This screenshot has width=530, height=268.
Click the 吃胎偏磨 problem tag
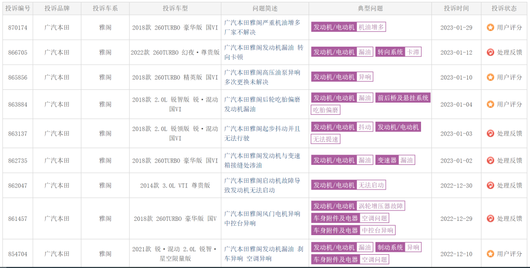coord(325,110)
